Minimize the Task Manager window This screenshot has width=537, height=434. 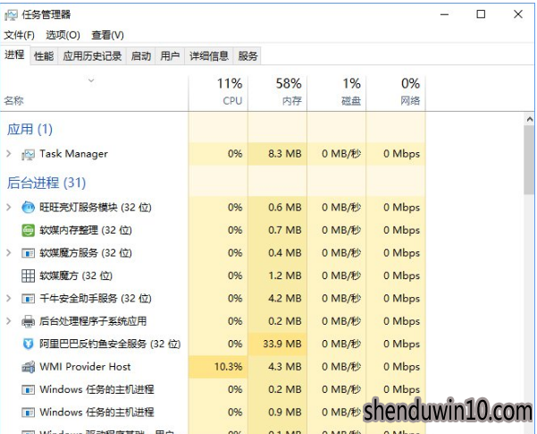(445, 14)
